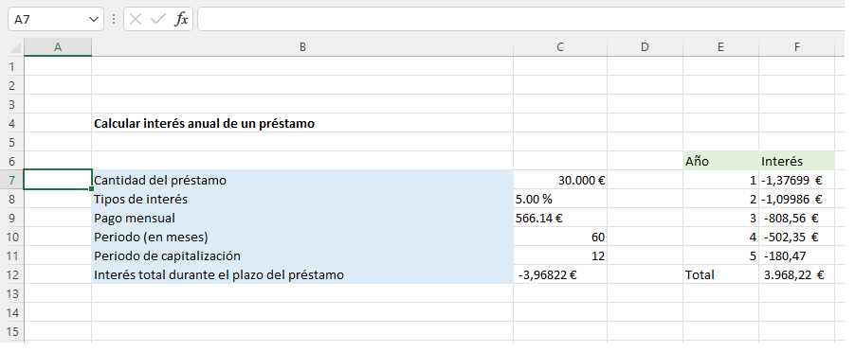The height and width of the screenshot is (352, 855).
Task: Select the 'Periodo (en meses)' cell
Action: 302,237
